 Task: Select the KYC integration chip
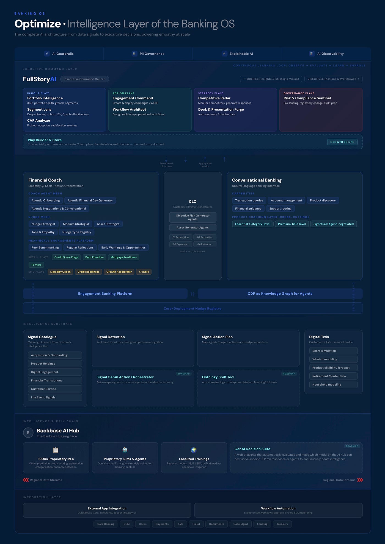pos(180,524)
